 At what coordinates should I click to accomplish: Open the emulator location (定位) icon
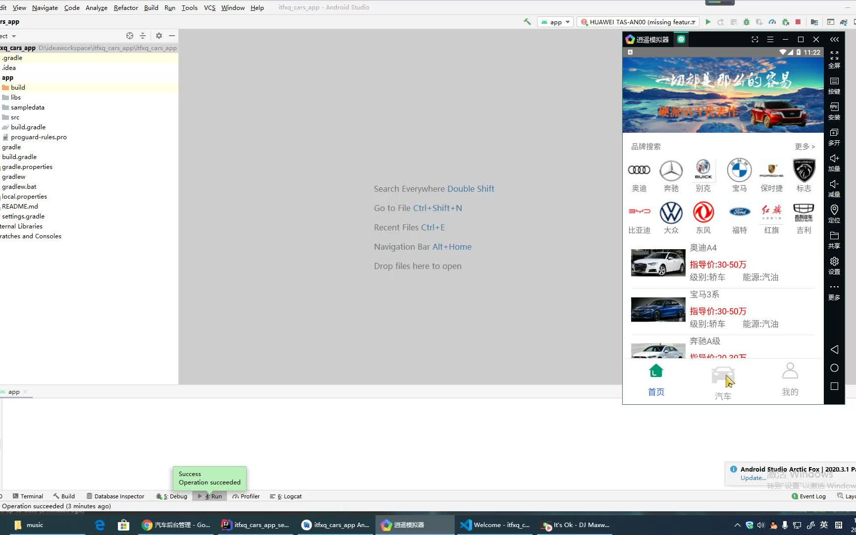[834, 214]
